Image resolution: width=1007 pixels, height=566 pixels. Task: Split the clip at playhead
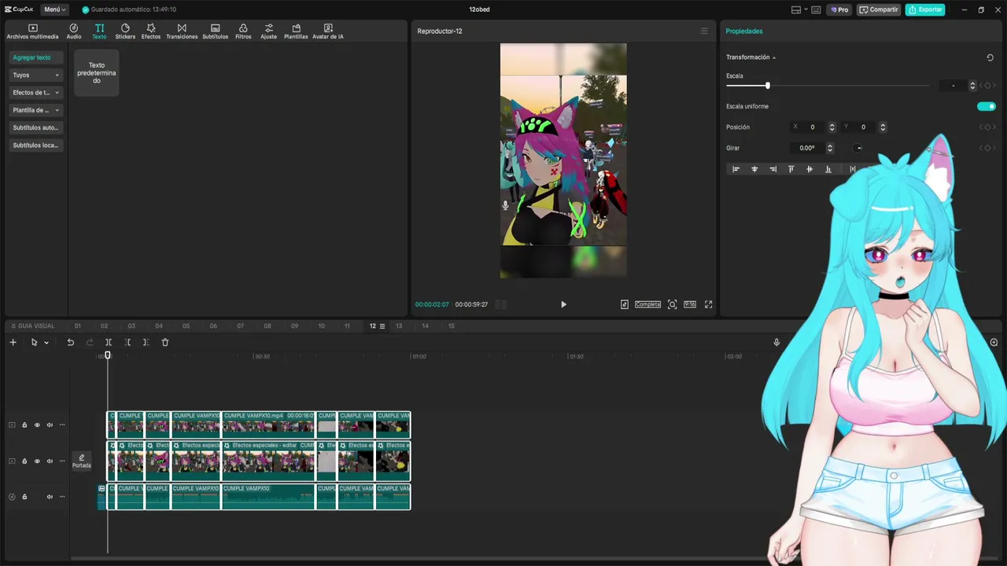(109, 342)
